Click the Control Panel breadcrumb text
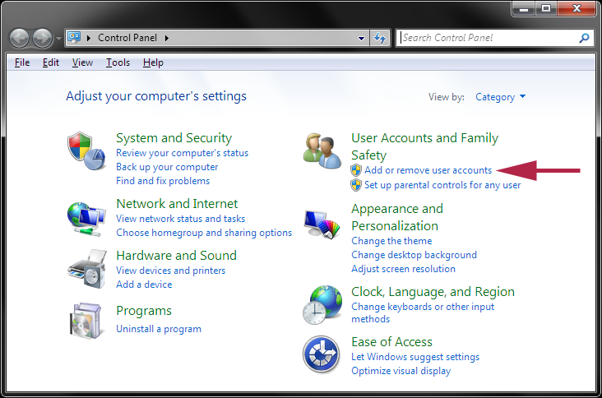Image resolution: width=602 pixels, height=398 pixels. point(127,38)
